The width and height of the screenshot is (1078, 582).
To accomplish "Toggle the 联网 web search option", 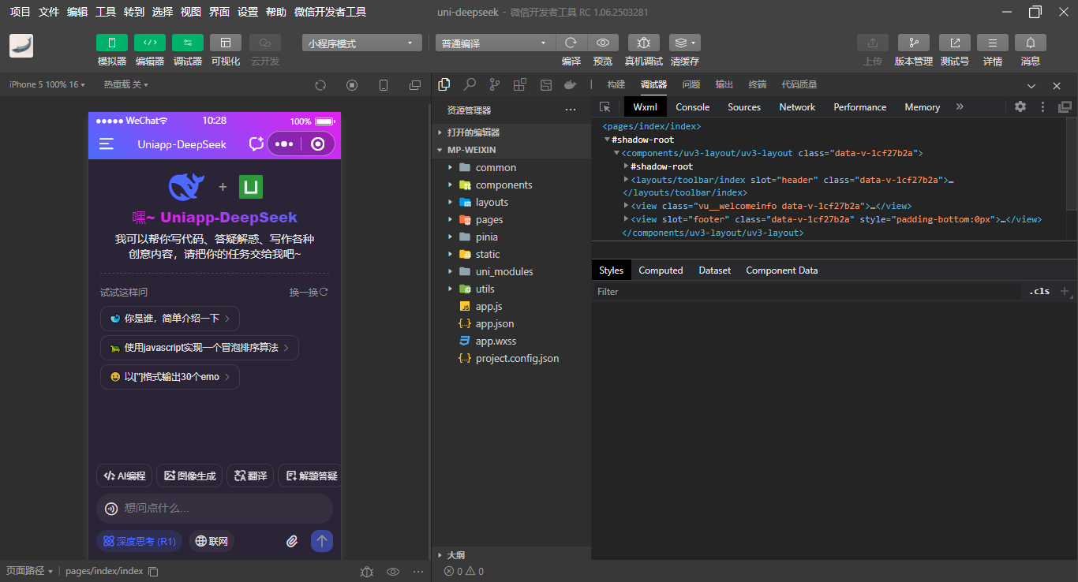I will click(x=211, y=542).
